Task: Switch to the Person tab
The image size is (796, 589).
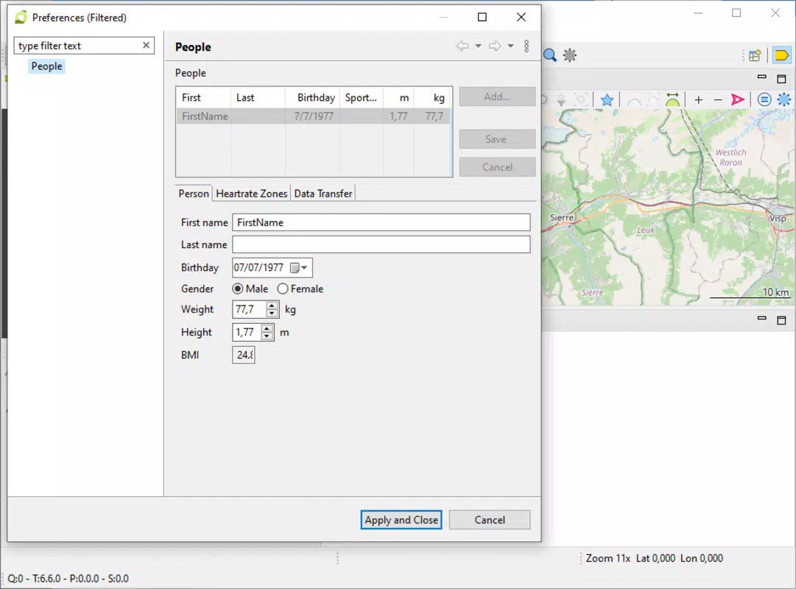Action: [194, 194]
